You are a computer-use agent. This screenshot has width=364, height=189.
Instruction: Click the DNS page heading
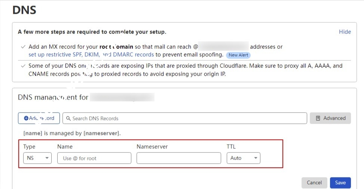click(24, 10)
